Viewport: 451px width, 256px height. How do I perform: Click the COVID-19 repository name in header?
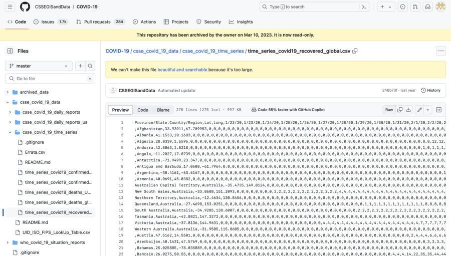pyautogui.click(x=87, y=7)
